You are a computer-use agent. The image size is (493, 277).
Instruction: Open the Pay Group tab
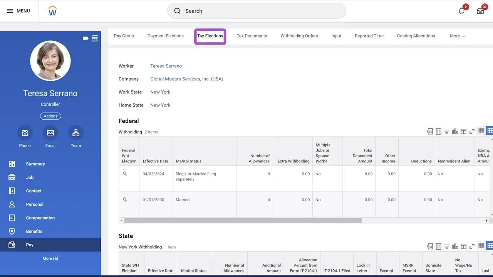coord(124,36)
